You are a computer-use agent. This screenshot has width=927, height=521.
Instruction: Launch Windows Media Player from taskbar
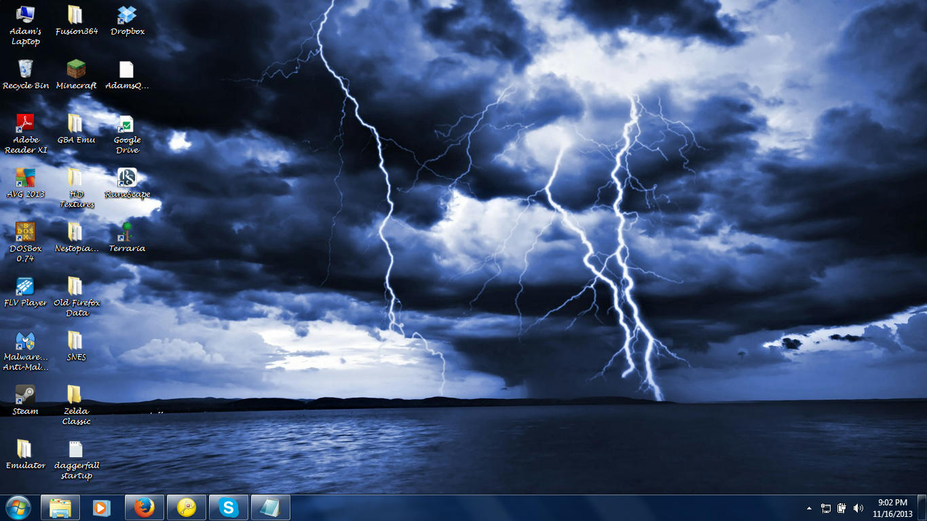(x=102, y=507)
